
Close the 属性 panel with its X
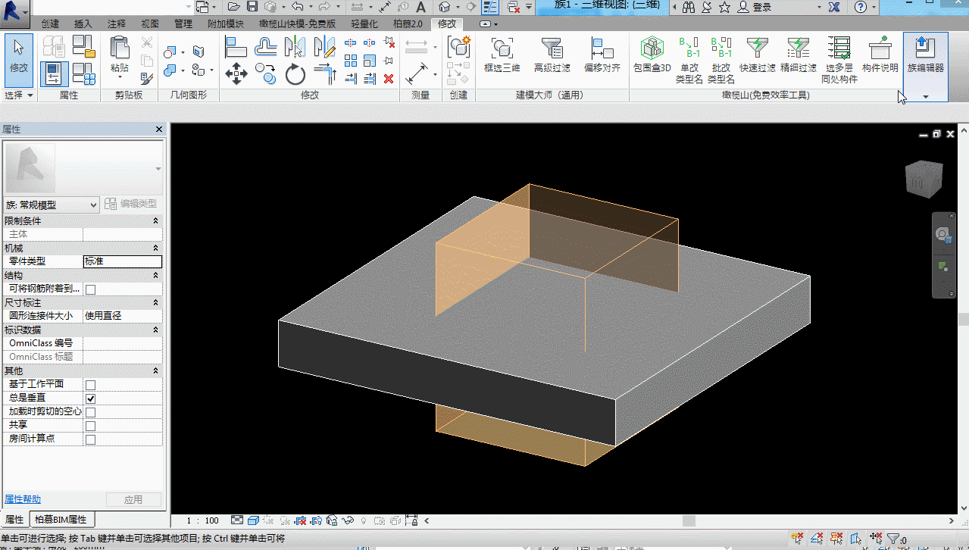[158, 130]
